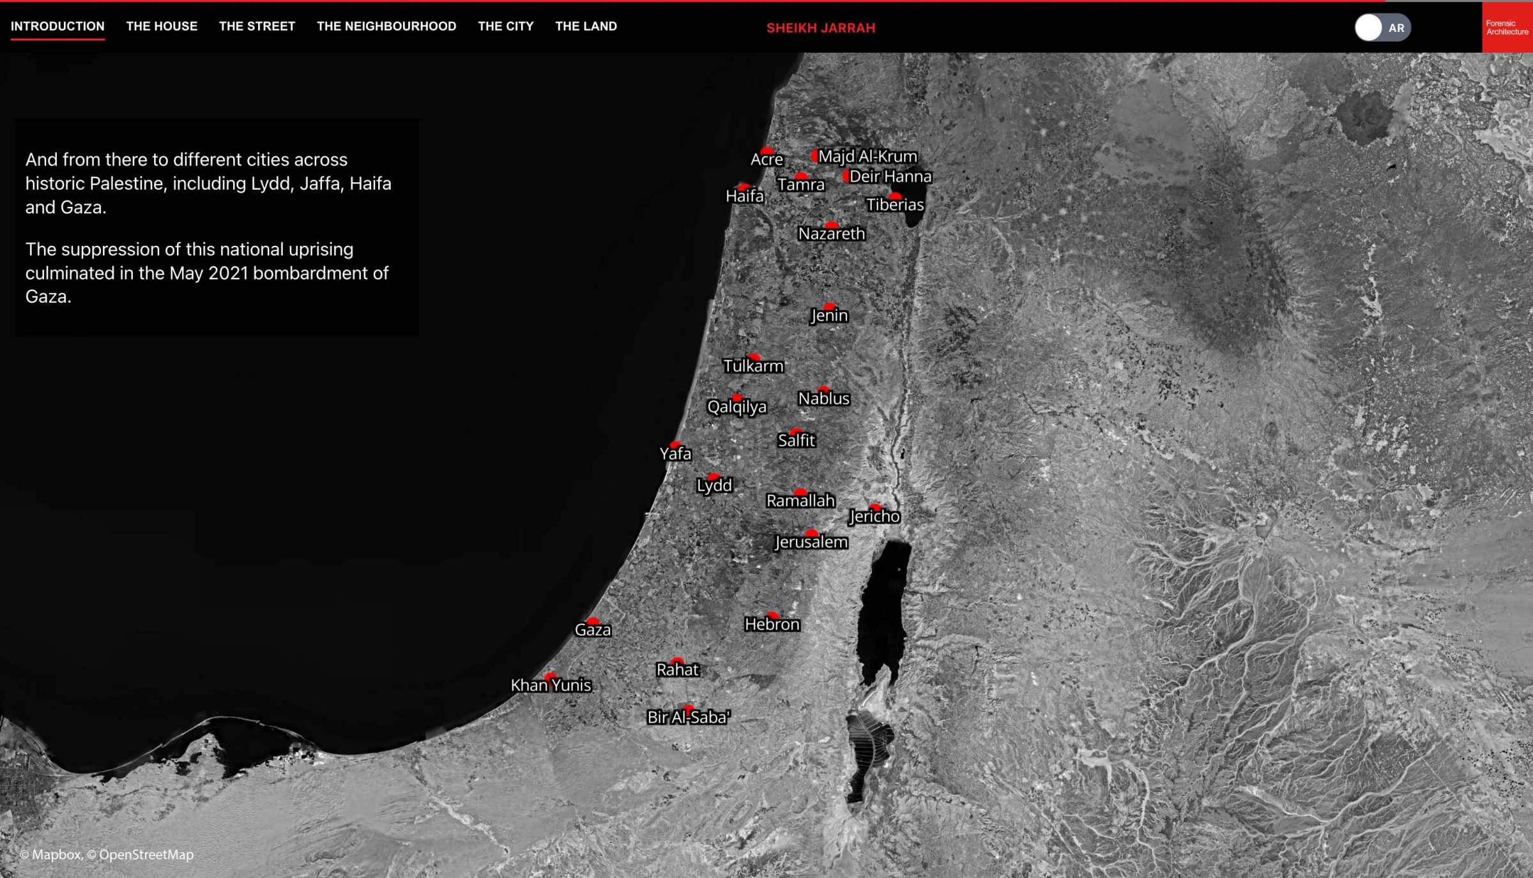Switch to the INTRODUCTION section

[57, 26]
